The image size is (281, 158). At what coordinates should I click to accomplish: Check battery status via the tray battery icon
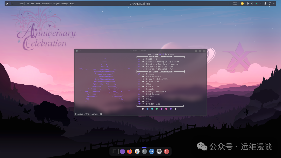tap(257, 3)
